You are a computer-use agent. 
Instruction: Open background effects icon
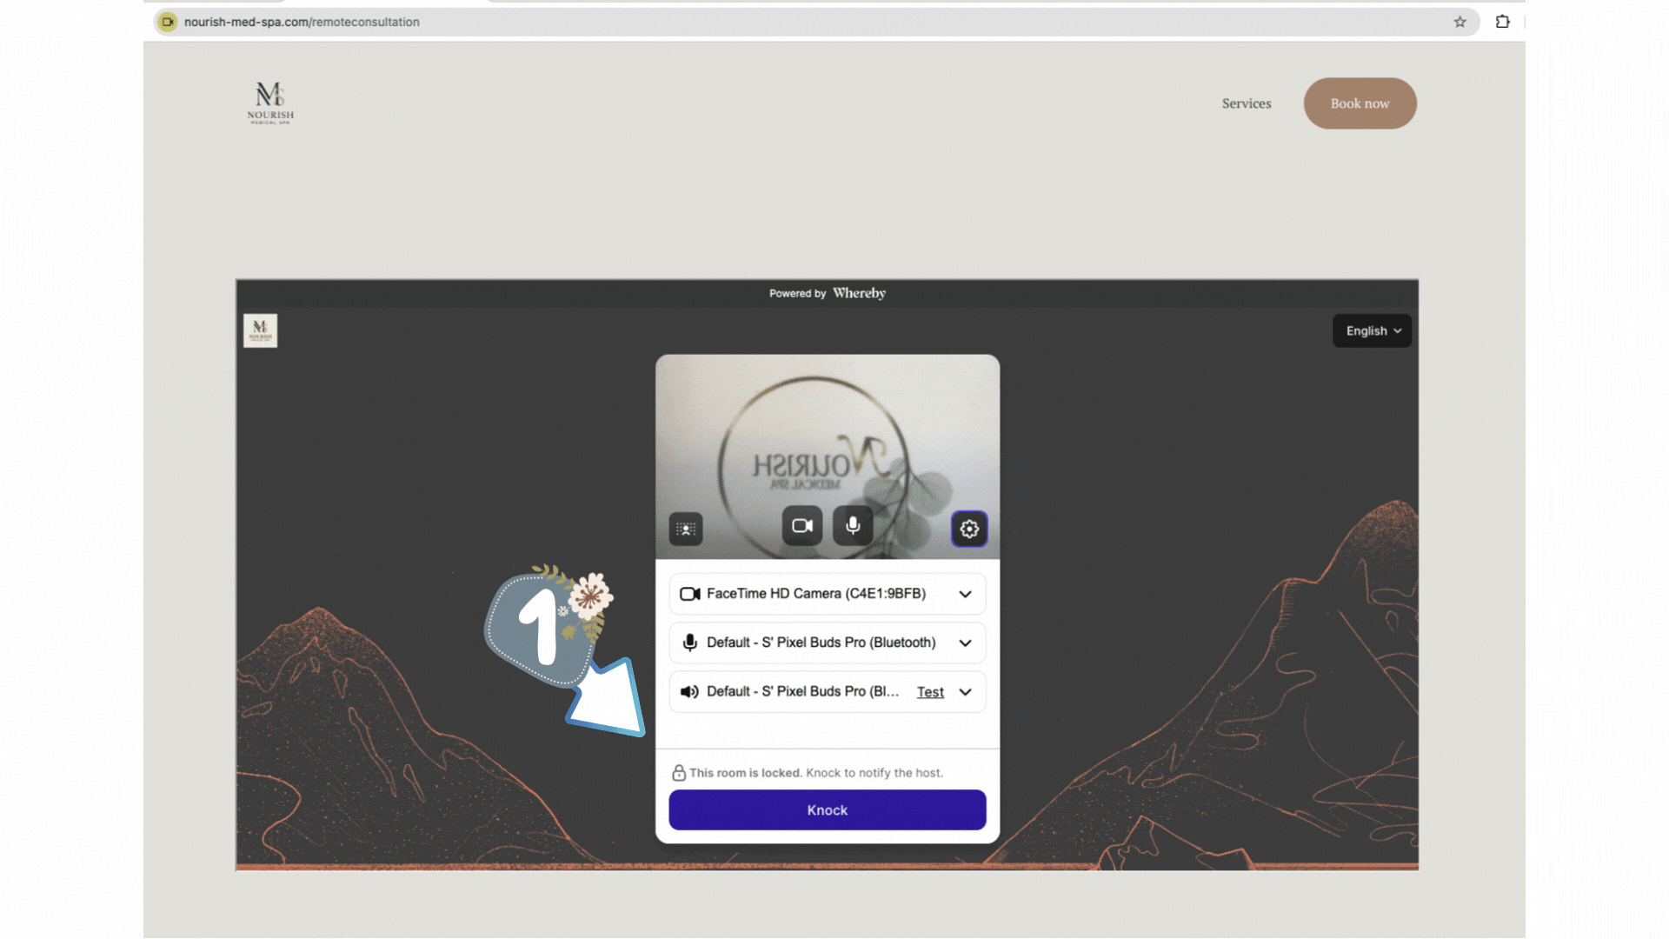tap(686, 529)
